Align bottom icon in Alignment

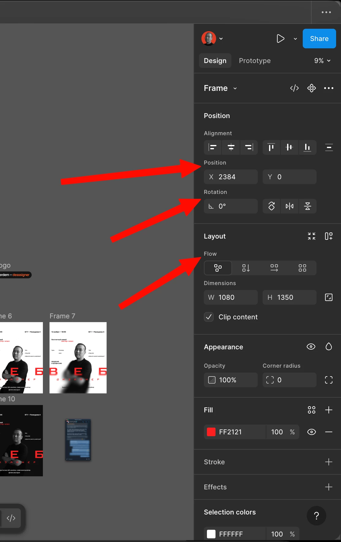click(307, 147)
